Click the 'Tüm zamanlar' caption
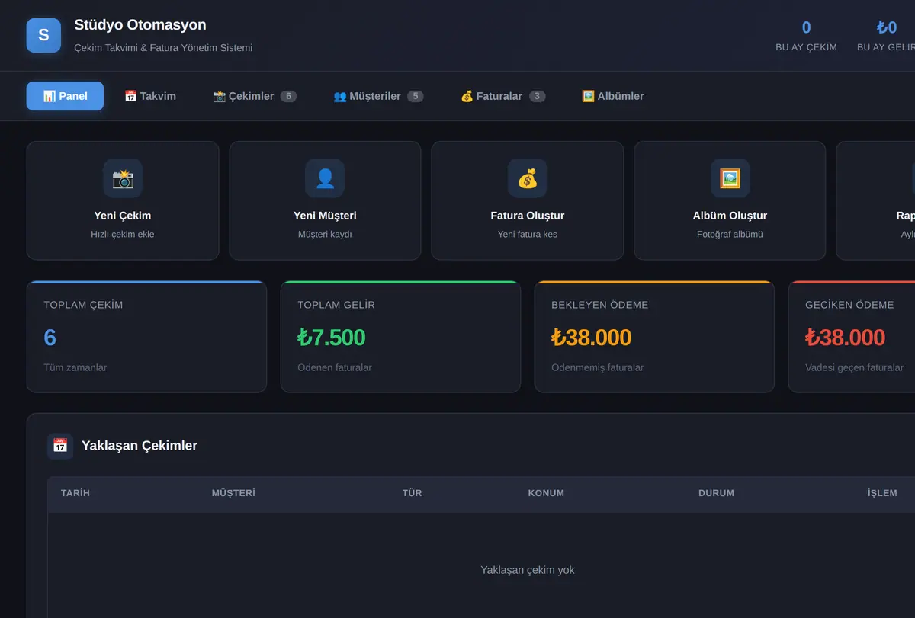The height and width of the screenshot is (618, 915). coord(75,367)
